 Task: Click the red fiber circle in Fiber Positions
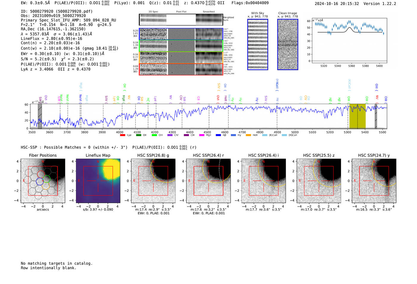(x=41, y=174)
